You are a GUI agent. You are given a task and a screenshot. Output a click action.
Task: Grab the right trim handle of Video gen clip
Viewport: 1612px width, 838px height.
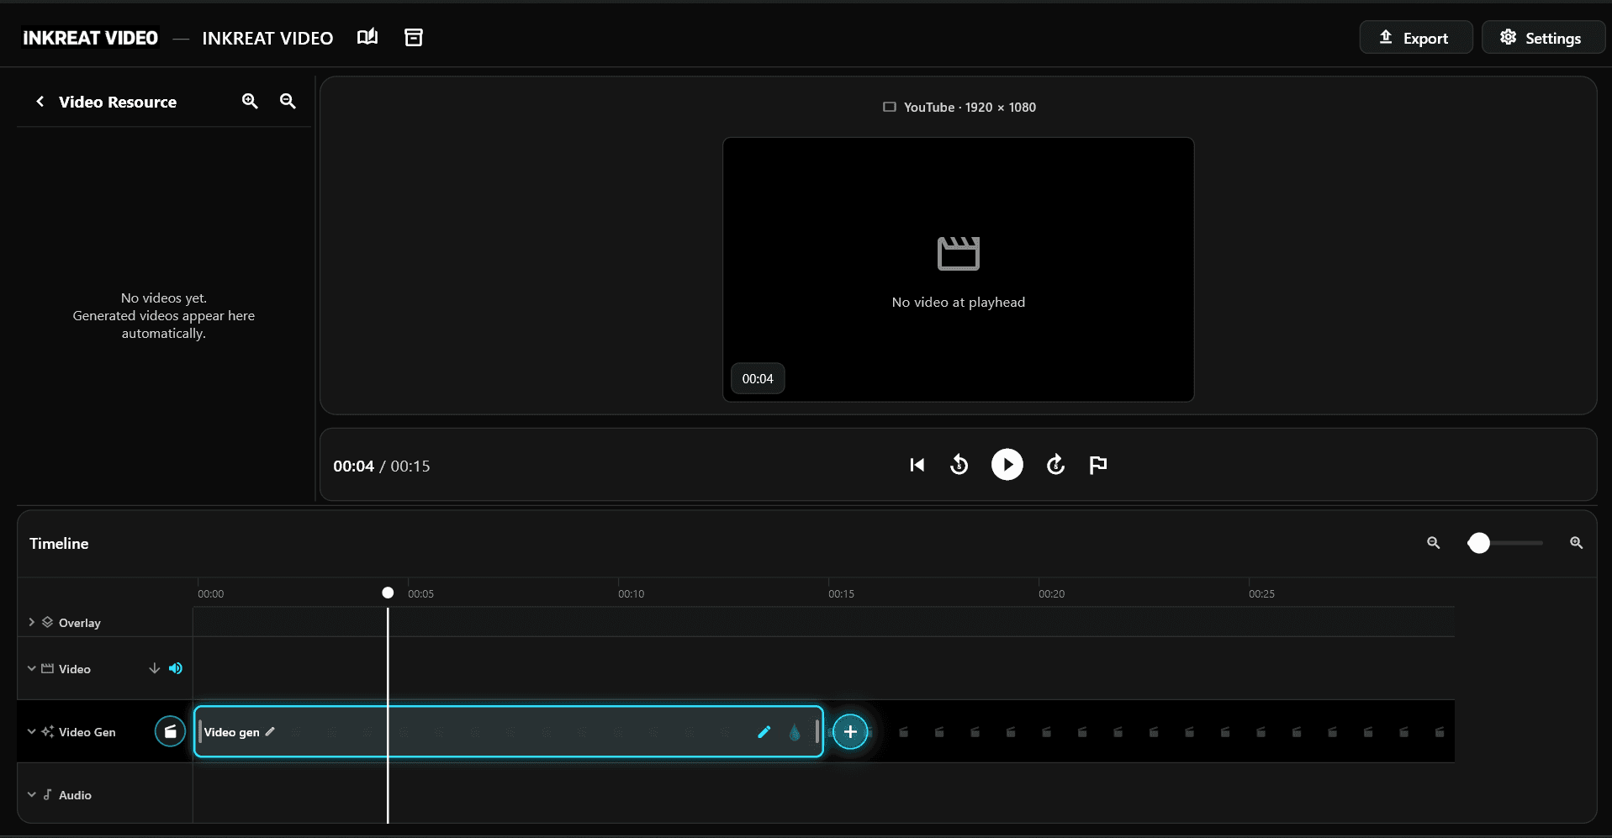click(x=817, y=731)
